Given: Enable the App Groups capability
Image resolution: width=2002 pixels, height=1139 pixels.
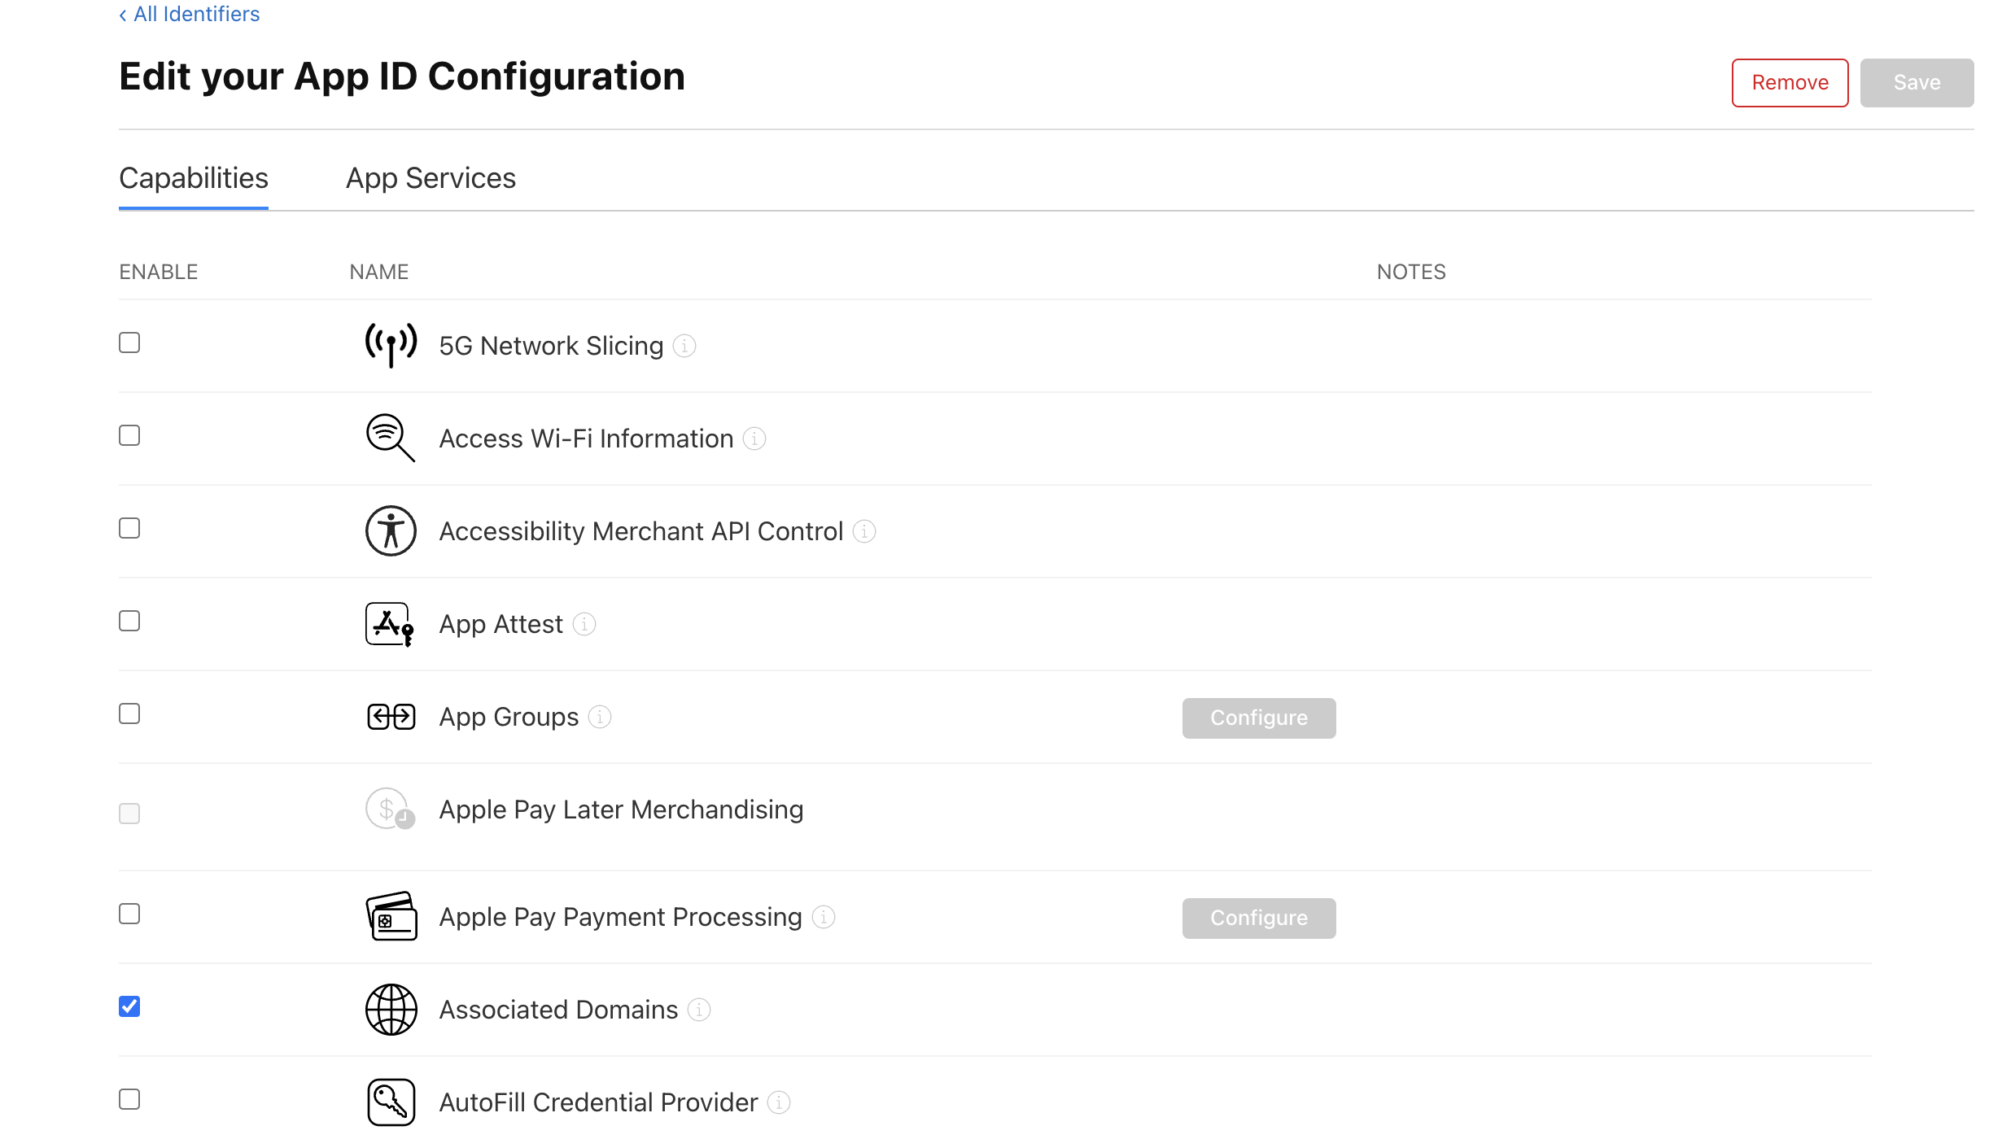Looking at the screenshot, I should (x=129, y=714).
